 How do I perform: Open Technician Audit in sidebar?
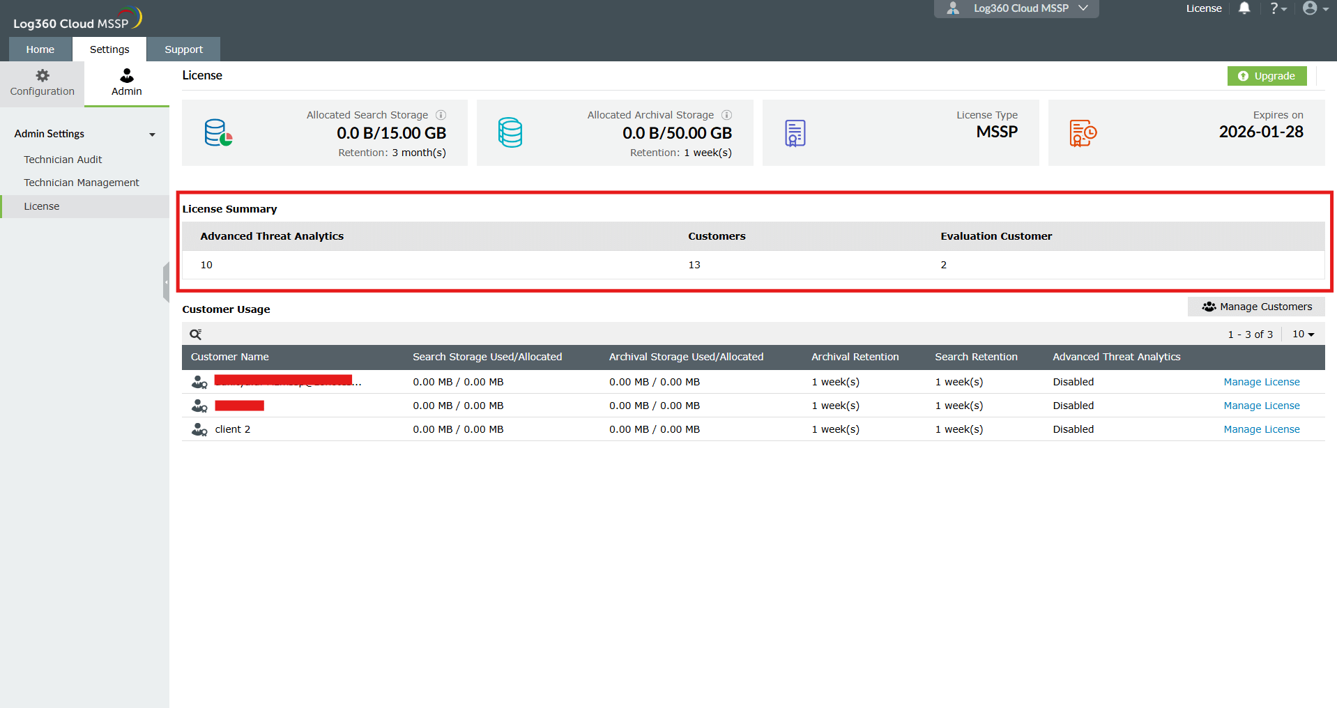point(63,160)
